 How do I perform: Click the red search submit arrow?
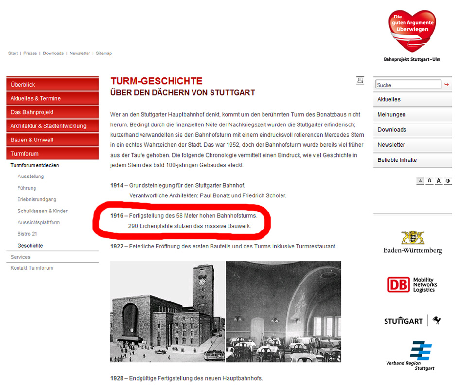[x=446, y=85]
